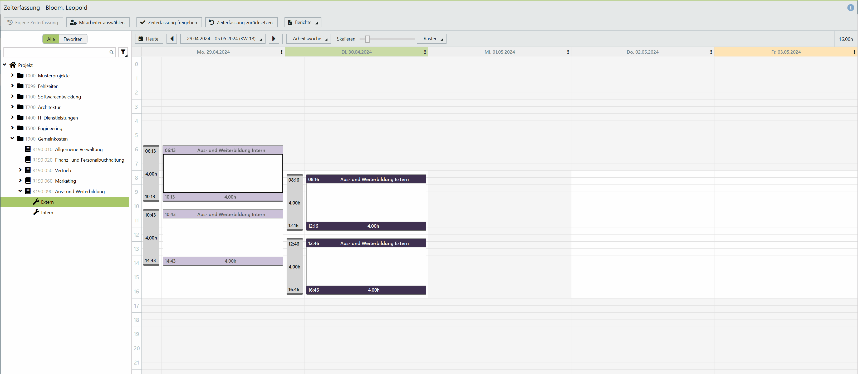
Task: Click the info icon in top-right corner
Action: point(850,8)
